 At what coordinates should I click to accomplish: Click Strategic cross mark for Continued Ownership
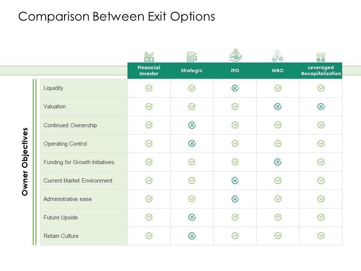192,125
